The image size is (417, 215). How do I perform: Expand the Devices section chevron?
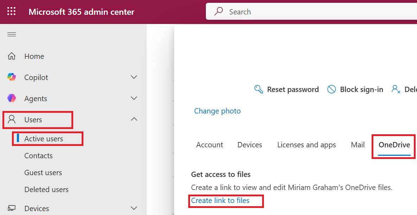pyautogui.click(x=134, y=208)
